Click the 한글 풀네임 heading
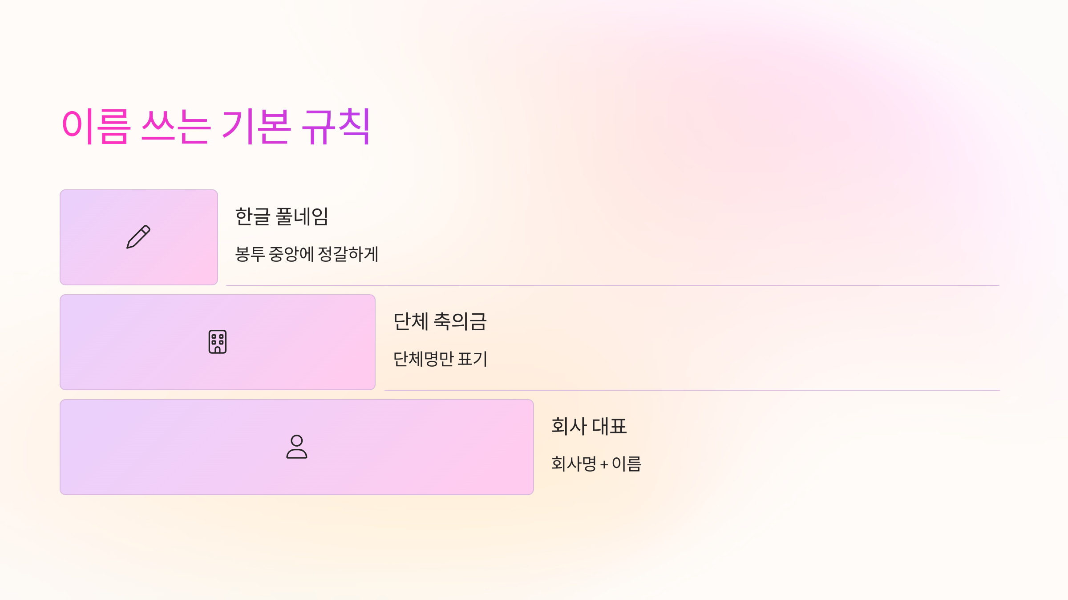The image size is (1068, 600). click(x=282, y=217)
